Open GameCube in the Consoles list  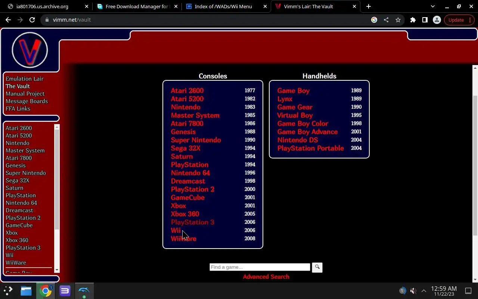(188, 197)
